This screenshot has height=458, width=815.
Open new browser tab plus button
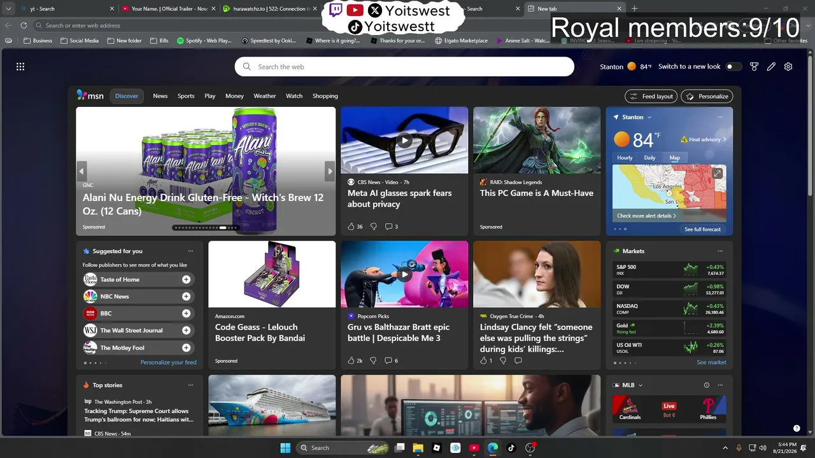pos(634,9)
